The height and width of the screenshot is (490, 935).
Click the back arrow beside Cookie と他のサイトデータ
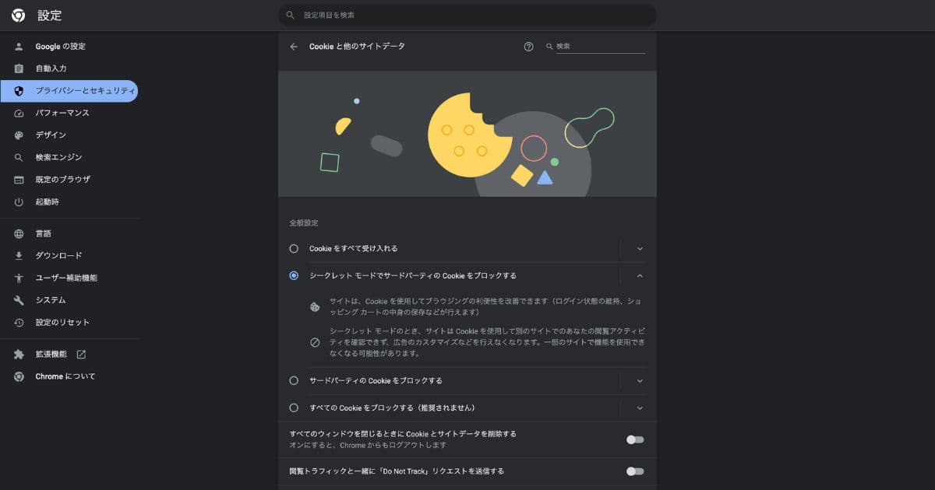(294, 47)
